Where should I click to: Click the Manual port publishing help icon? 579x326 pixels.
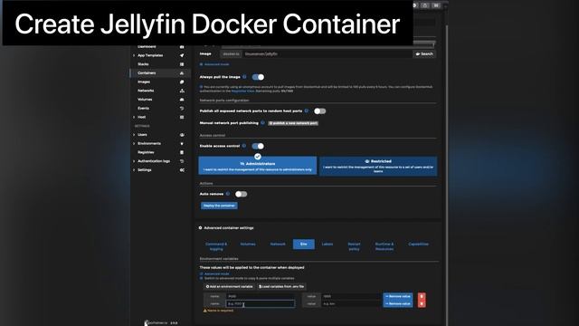click(x=262, y=123)
